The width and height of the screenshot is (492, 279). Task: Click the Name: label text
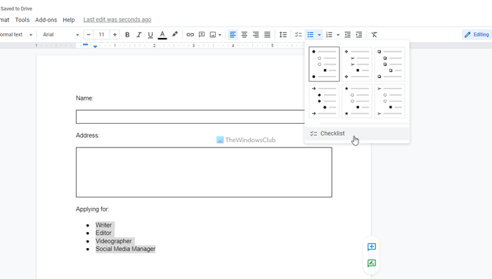pyautogui.click(x=85, y=98)
